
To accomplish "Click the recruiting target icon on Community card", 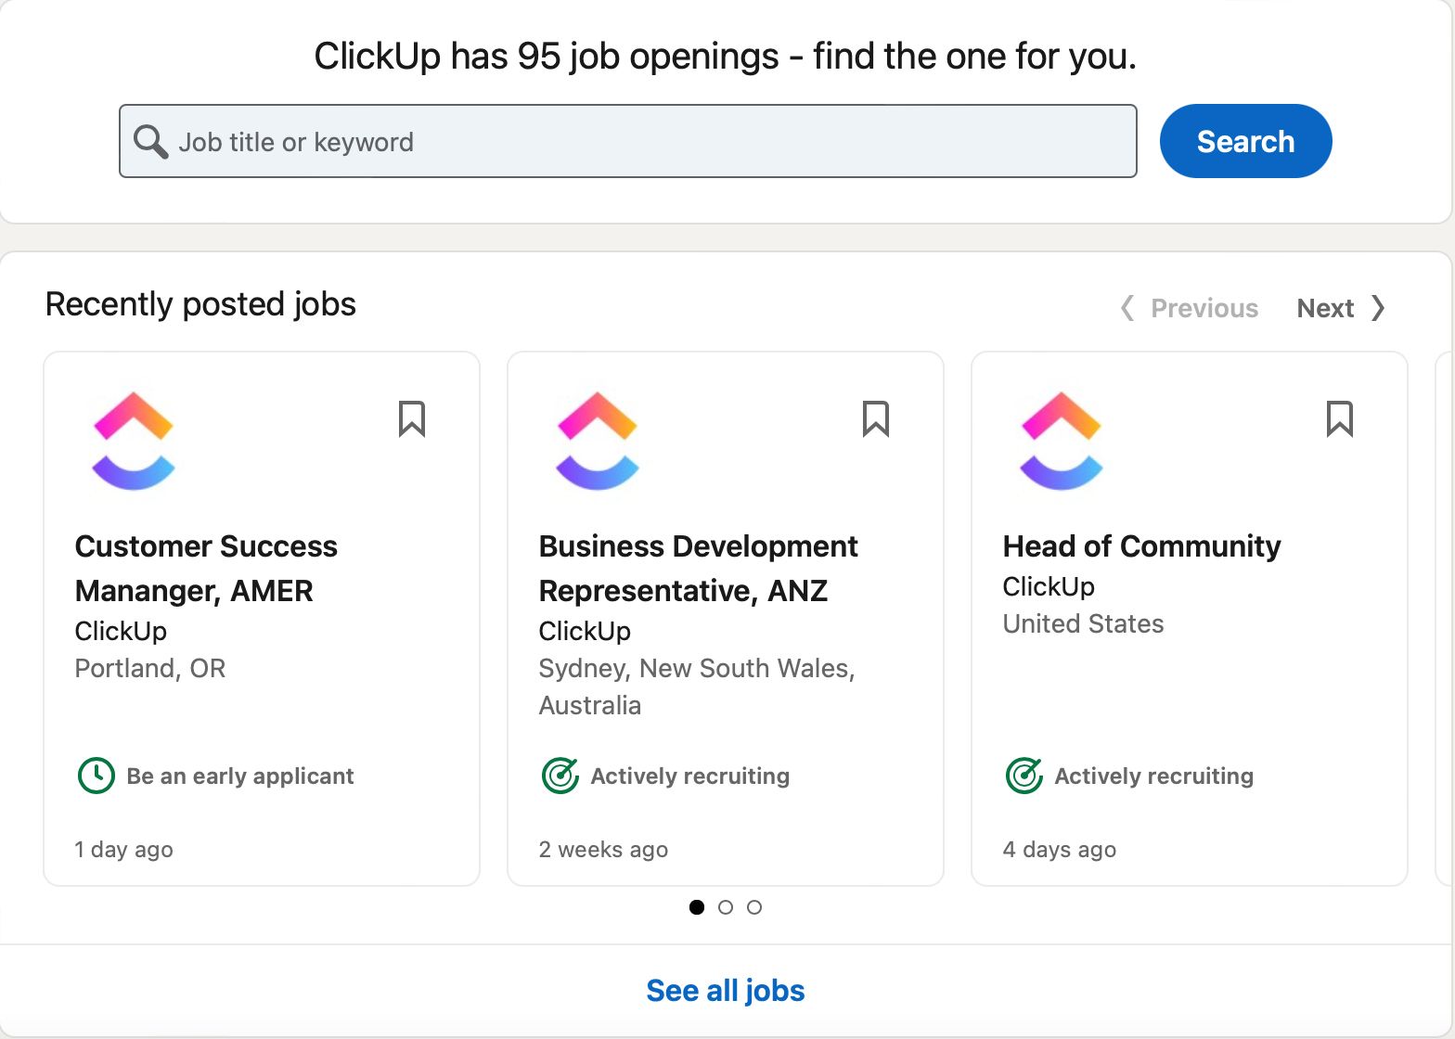I will (1024, 776).
